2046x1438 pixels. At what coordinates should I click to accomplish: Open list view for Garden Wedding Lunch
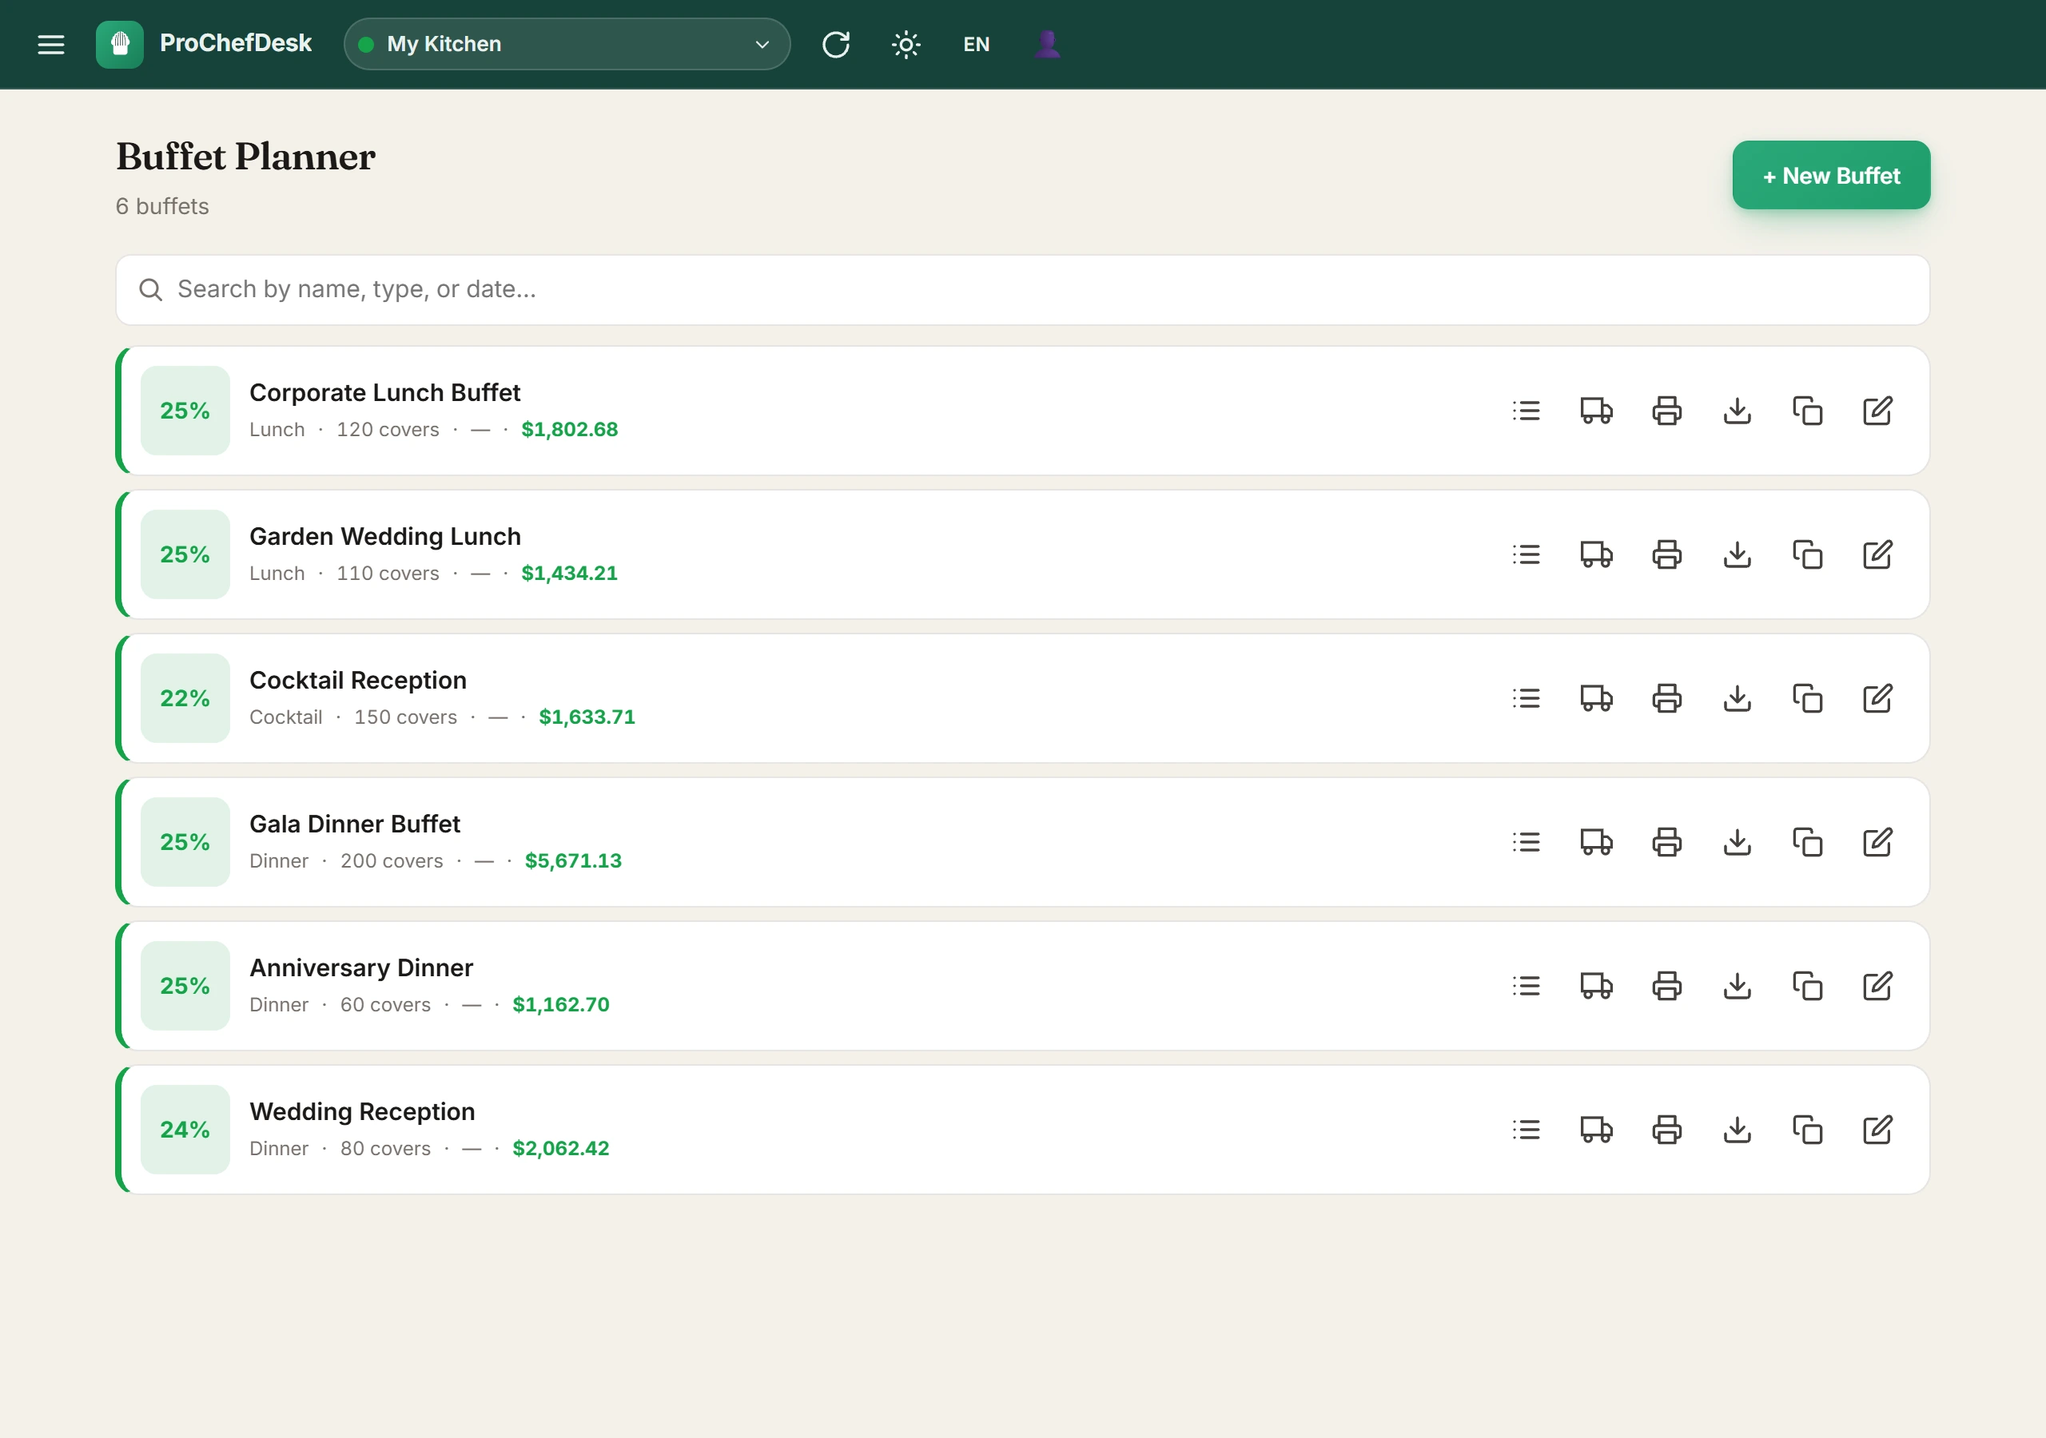[1526, 554]
